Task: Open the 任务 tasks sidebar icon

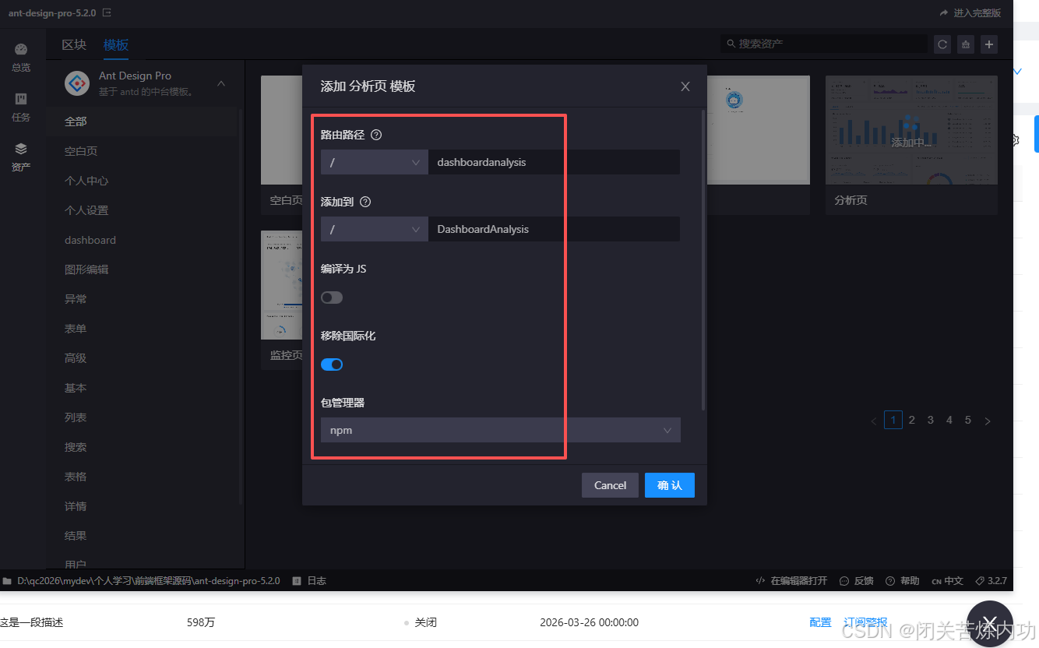Action: [x=21, y=107]
